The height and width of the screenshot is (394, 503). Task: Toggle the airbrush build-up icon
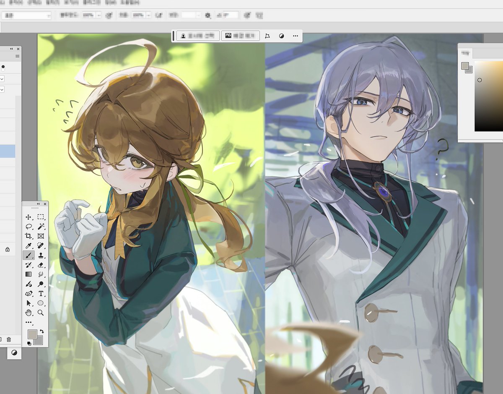[158, 15]
